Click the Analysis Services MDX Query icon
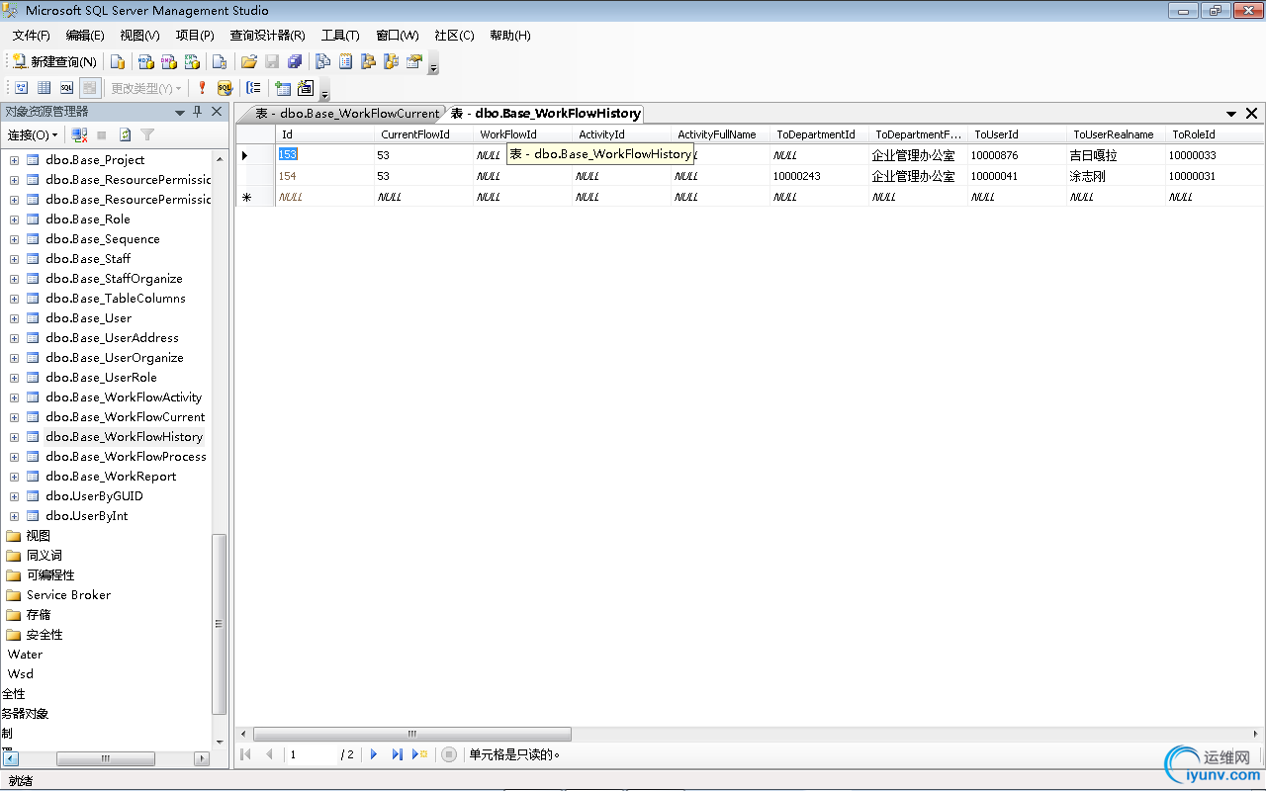The height and width of the screenshot is (791, 1266). (145, 62)
